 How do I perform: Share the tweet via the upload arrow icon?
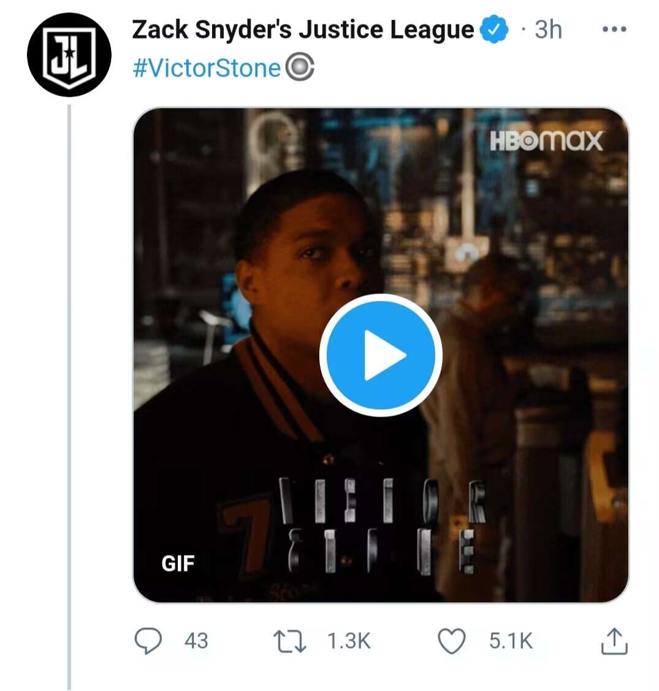coord(614,641)
